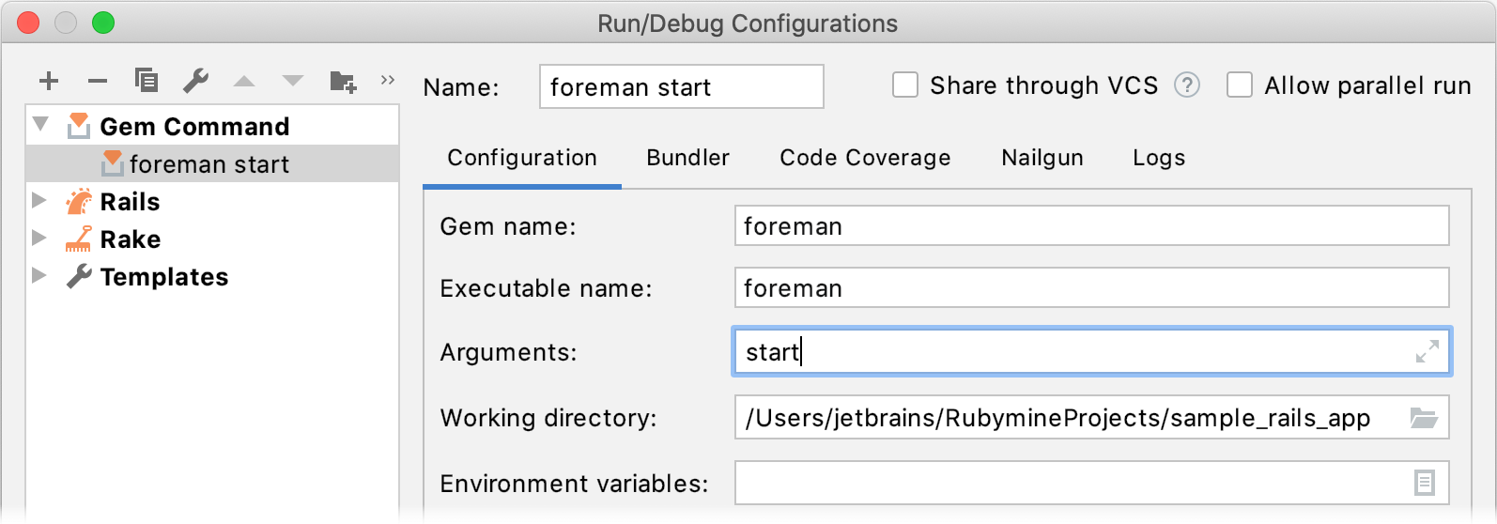Open environment variables editor icon

tap(1424, 483)
